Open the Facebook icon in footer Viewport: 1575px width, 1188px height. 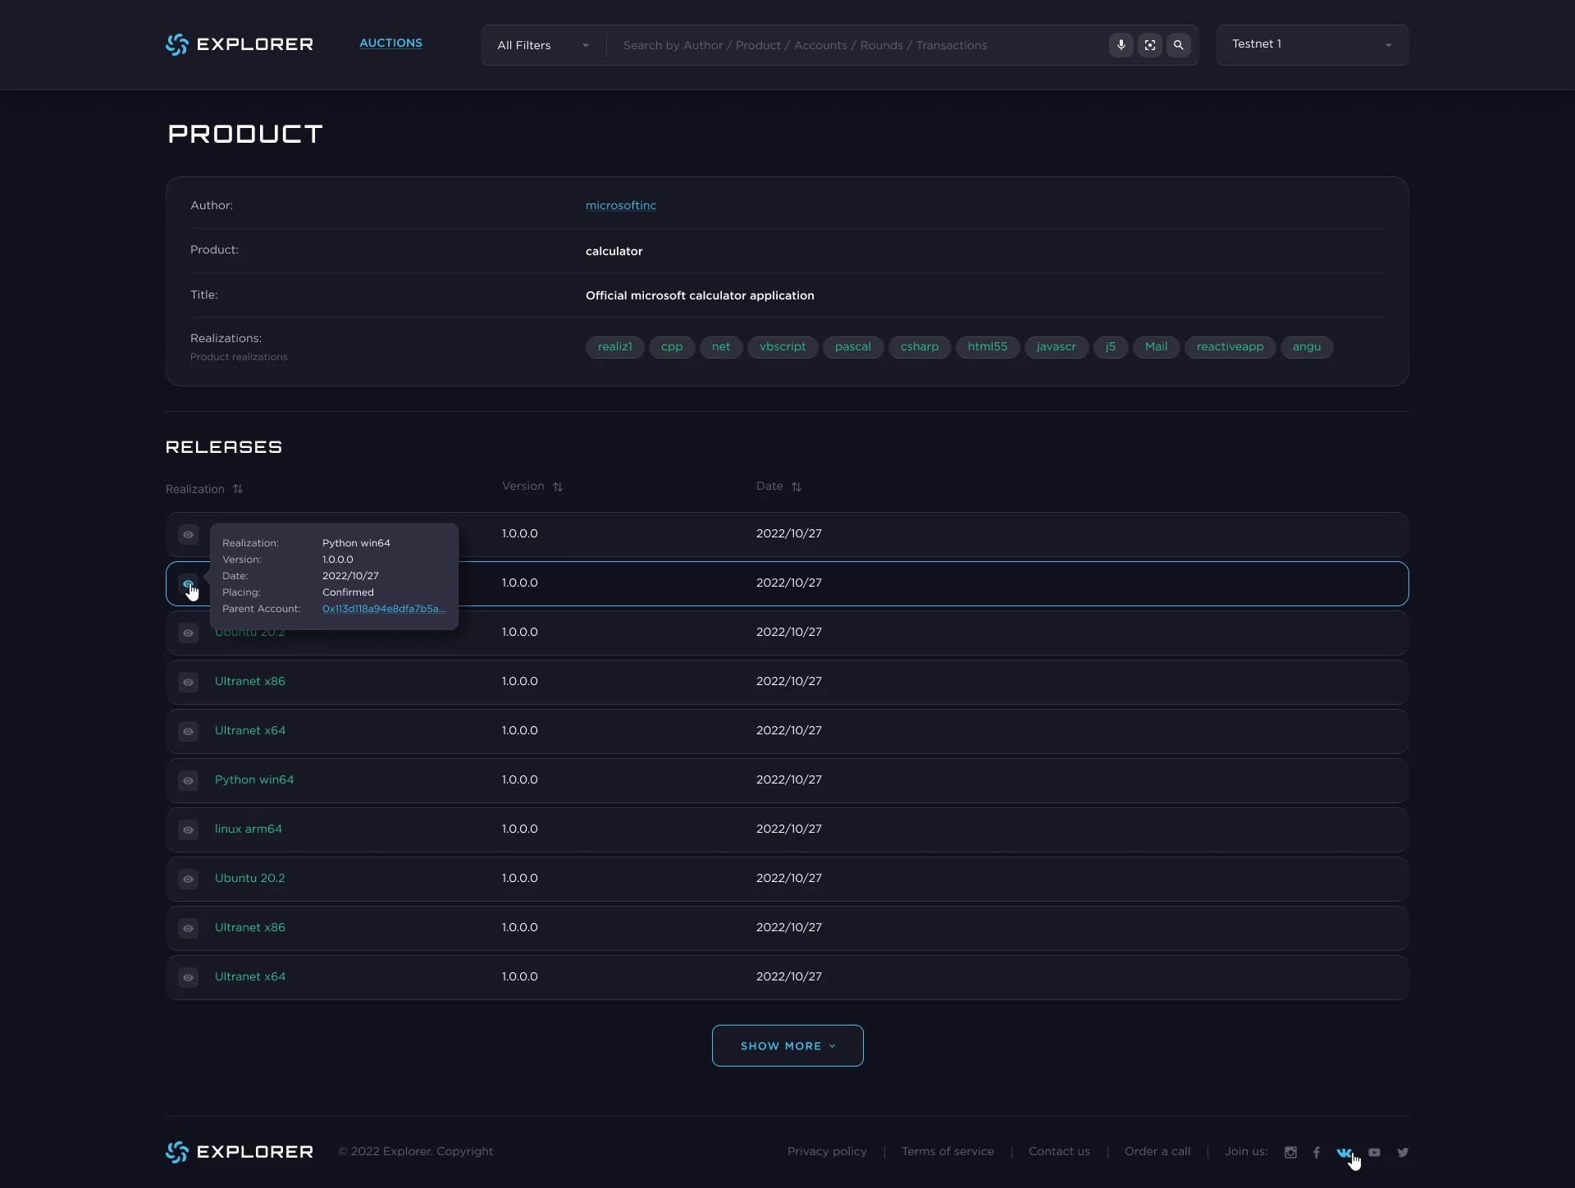(x=1317, y=1152)
